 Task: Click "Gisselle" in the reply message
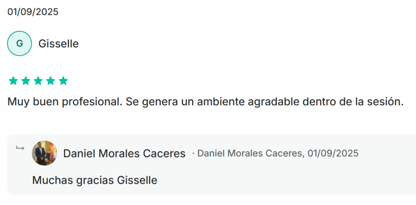(137, 180)
